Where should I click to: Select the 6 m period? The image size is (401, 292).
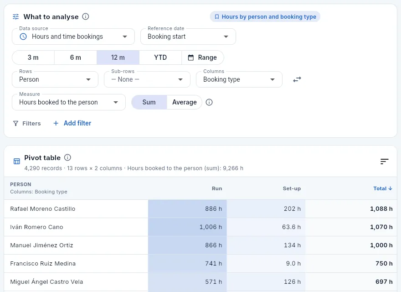76,57
